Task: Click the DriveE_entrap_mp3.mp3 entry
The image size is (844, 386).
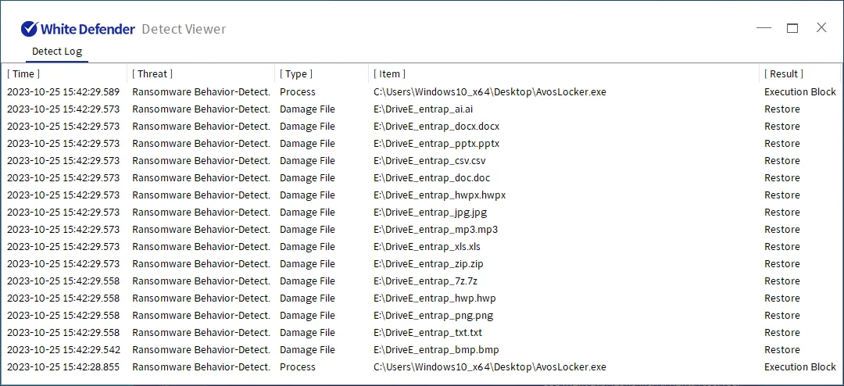Action: [x=435, y=230]
